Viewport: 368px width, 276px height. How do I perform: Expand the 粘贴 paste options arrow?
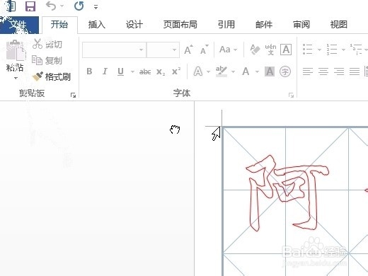[x=16, y=78]
